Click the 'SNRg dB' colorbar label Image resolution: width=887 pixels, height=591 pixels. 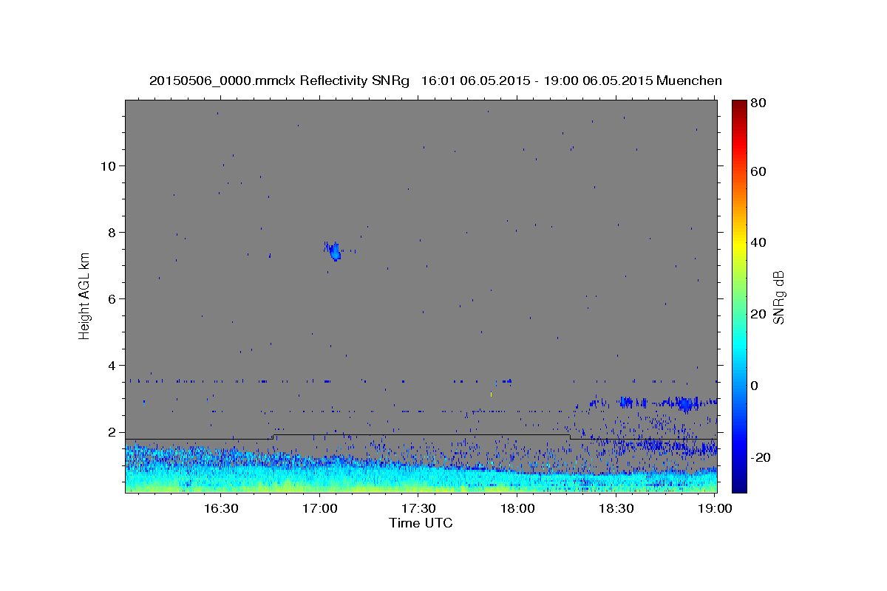coord(778,298)
